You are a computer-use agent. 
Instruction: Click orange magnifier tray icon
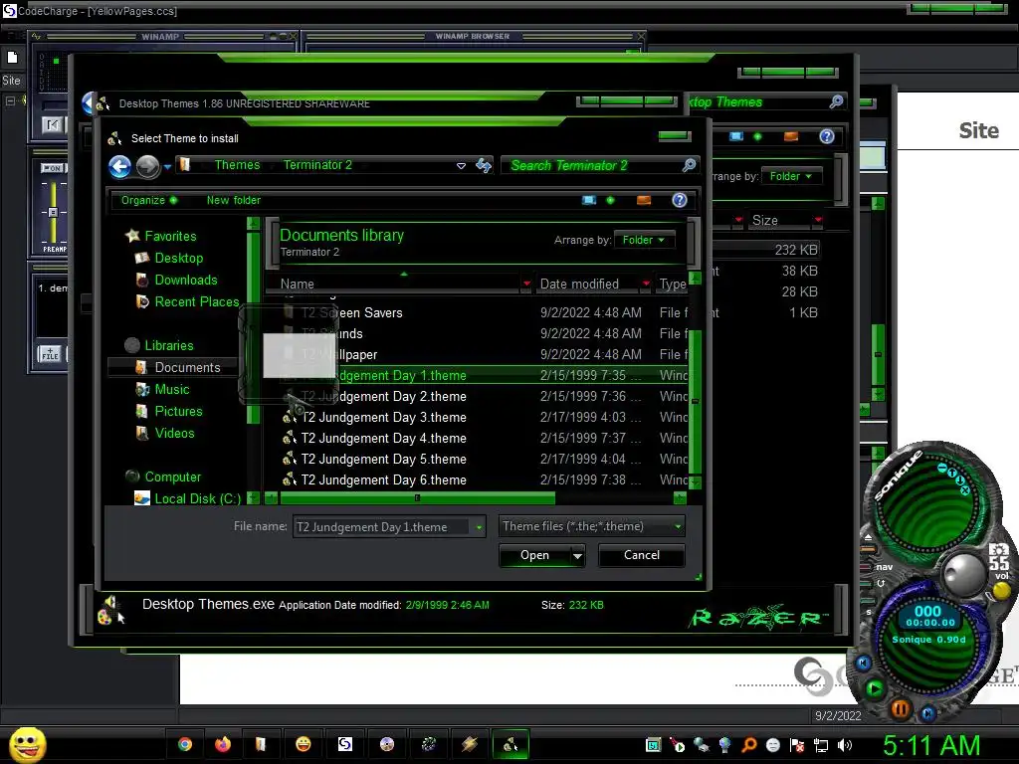749,745
